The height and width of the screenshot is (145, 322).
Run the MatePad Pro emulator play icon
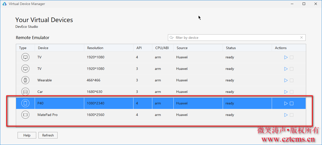click(x=286, y=115)
